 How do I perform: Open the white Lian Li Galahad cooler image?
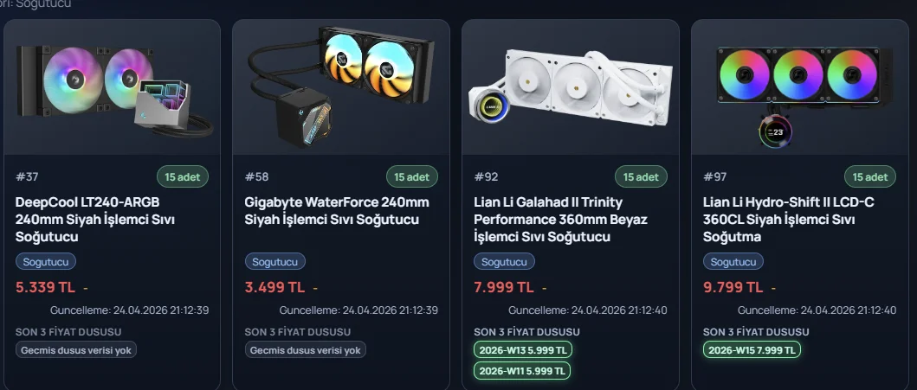tap(570, 87)
